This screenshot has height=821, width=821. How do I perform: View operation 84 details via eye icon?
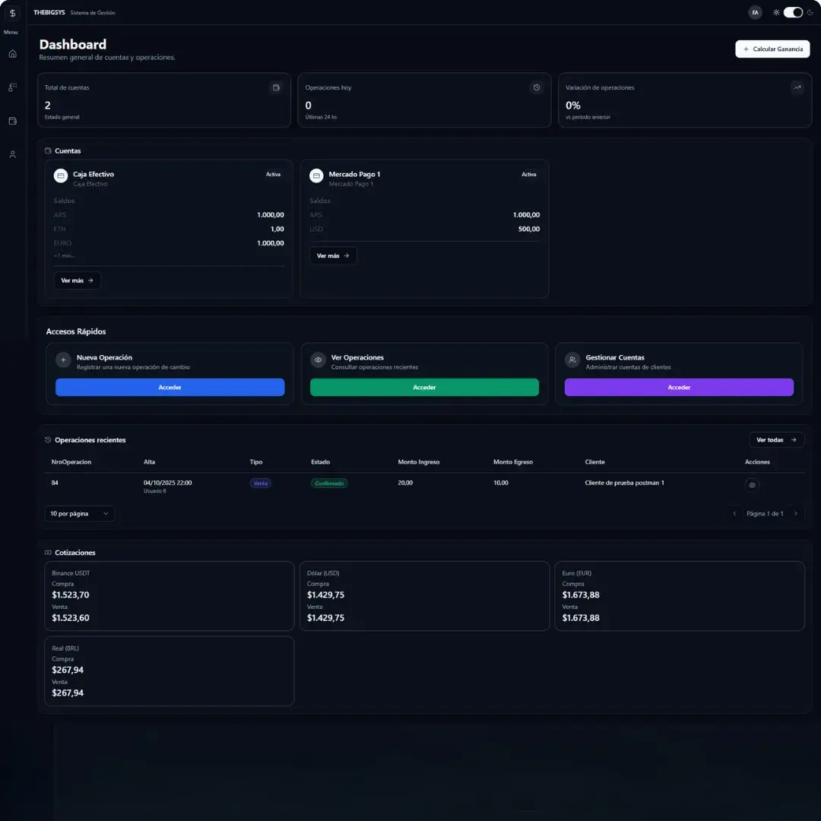(752, 485)
